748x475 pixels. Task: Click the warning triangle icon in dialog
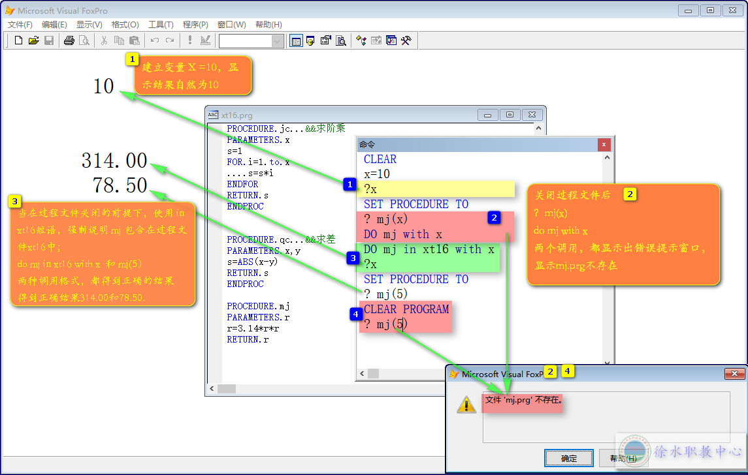[x=466, y=405]
